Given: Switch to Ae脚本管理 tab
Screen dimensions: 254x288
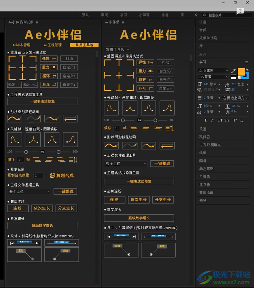Looking at the screenshot, I should pyautogui.click(x=21, y=45).
